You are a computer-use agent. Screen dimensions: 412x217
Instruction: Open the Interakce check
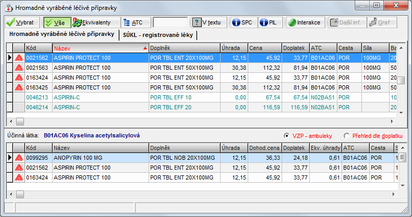click(x=305, y=22)
